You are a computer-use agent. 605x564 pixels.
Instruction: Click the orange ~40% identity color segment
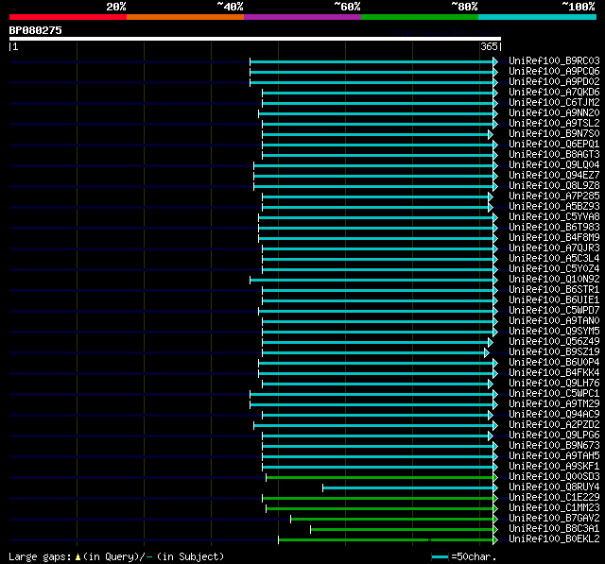point(185,17)
